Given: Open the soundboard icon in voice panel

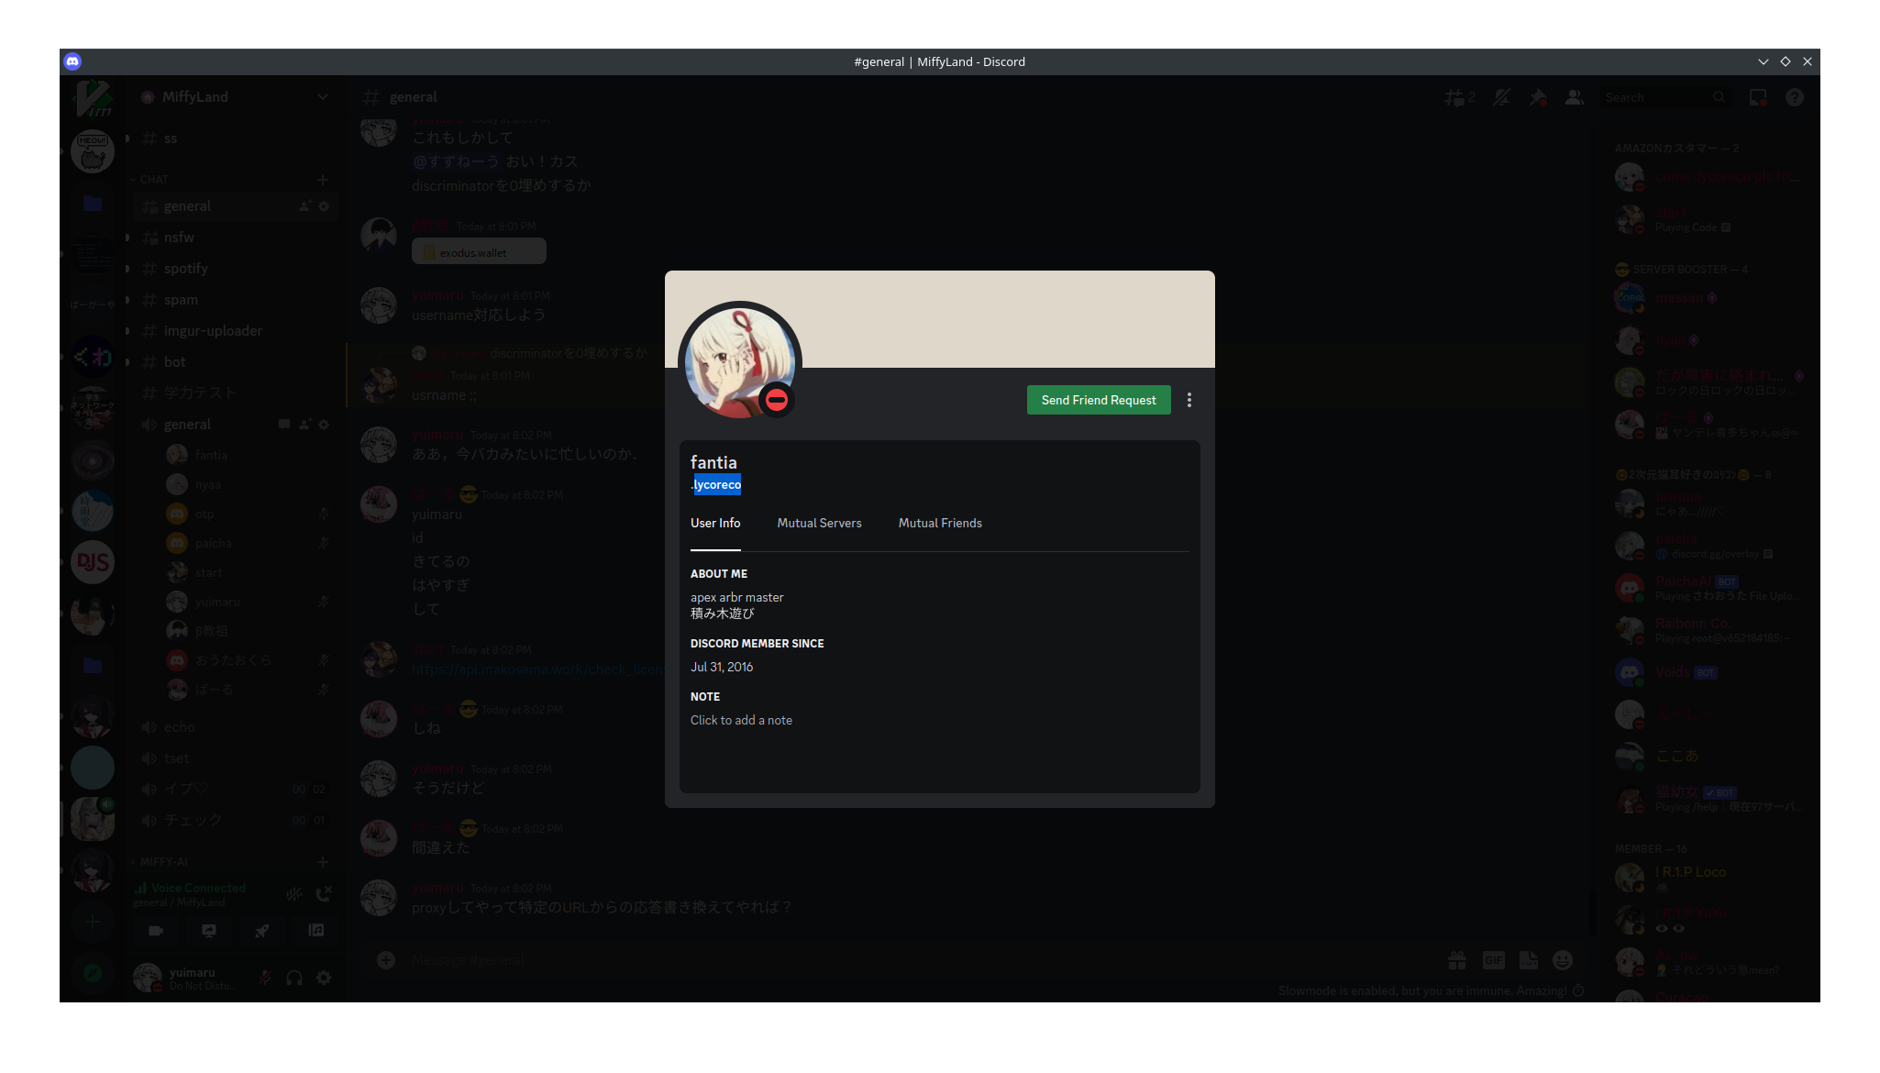Looking at the screenshot, I should pos(316,930).
